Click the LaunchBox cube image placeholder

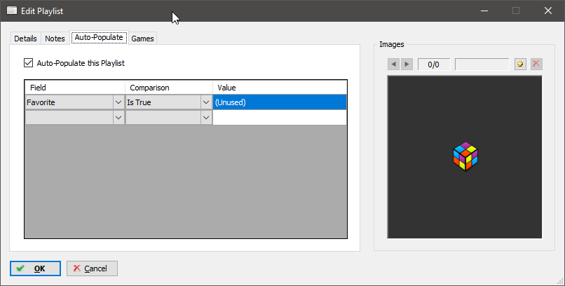[465, 156]
